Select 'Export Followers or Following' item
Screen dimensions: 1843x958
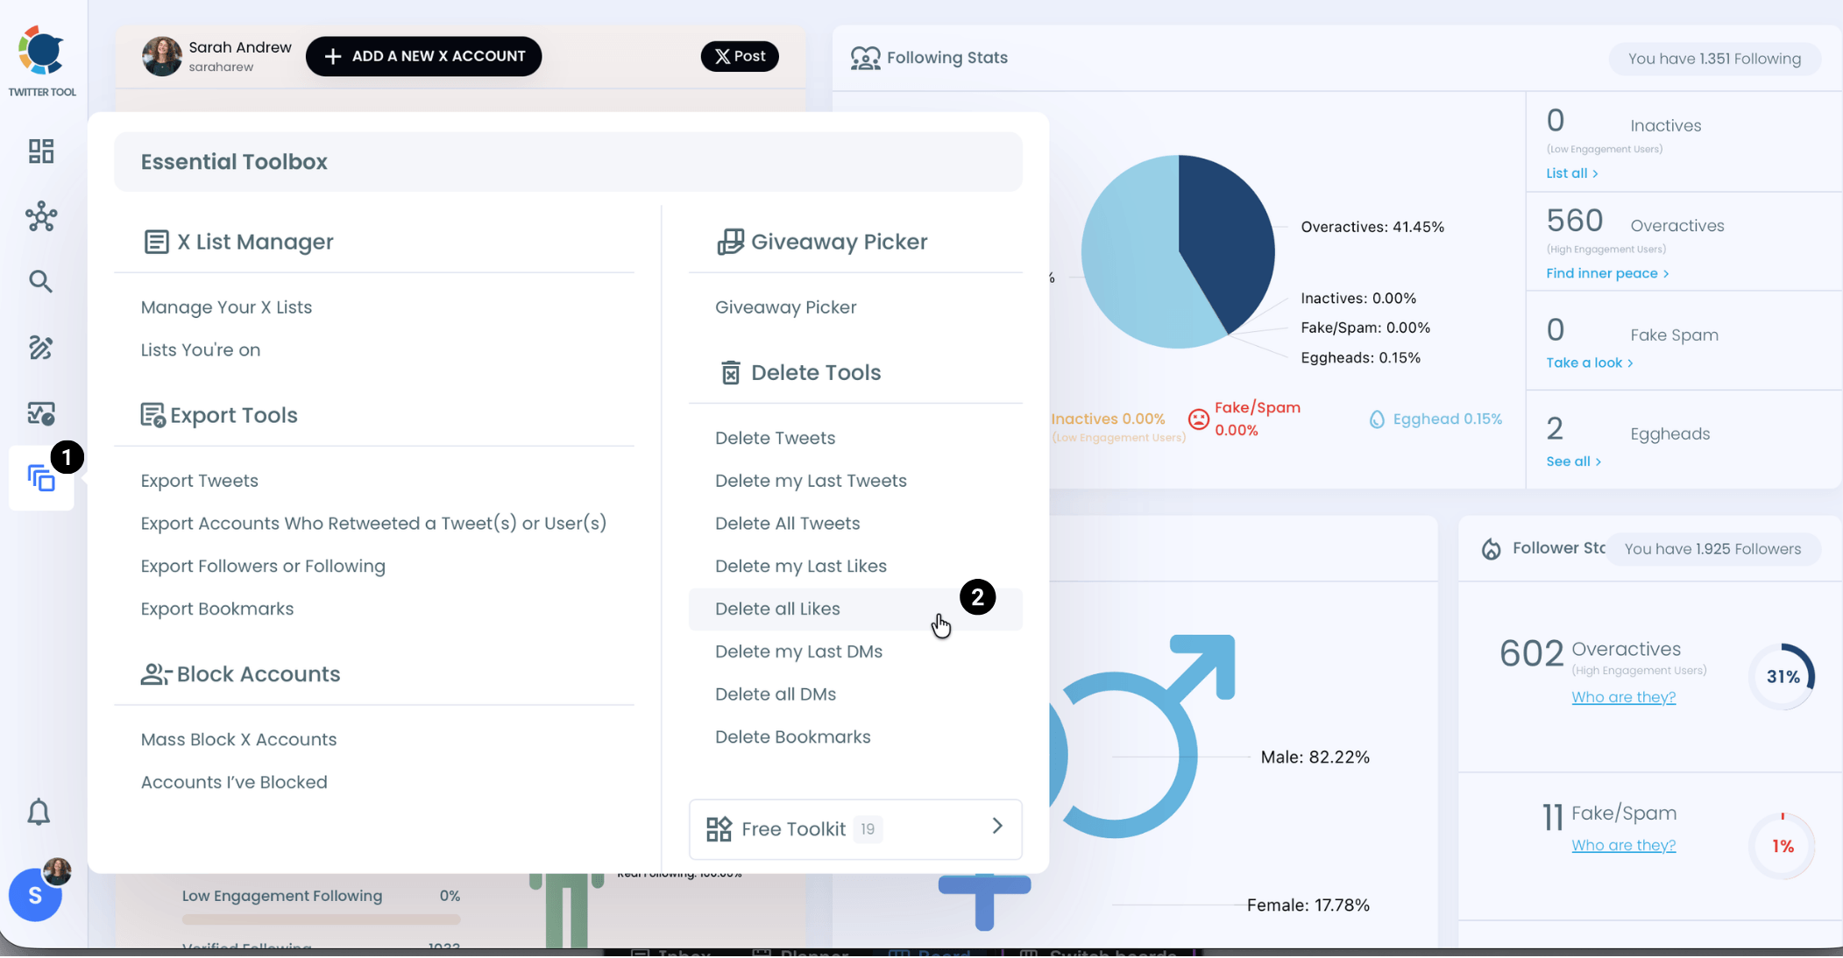pyautogui.click(x=263, y=566)
